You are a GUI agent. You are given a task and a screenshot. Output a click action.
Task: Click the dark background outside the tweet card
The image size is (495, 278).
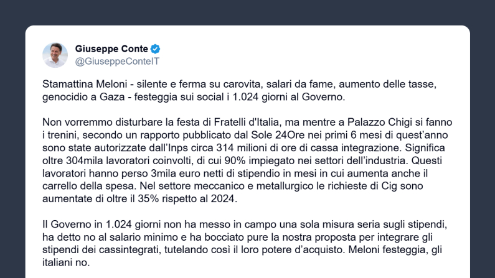click(x=12, y=124)
